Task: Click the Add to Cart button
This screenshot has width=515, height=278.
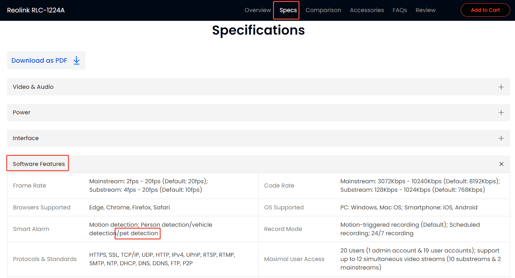Action: point(485,10)
